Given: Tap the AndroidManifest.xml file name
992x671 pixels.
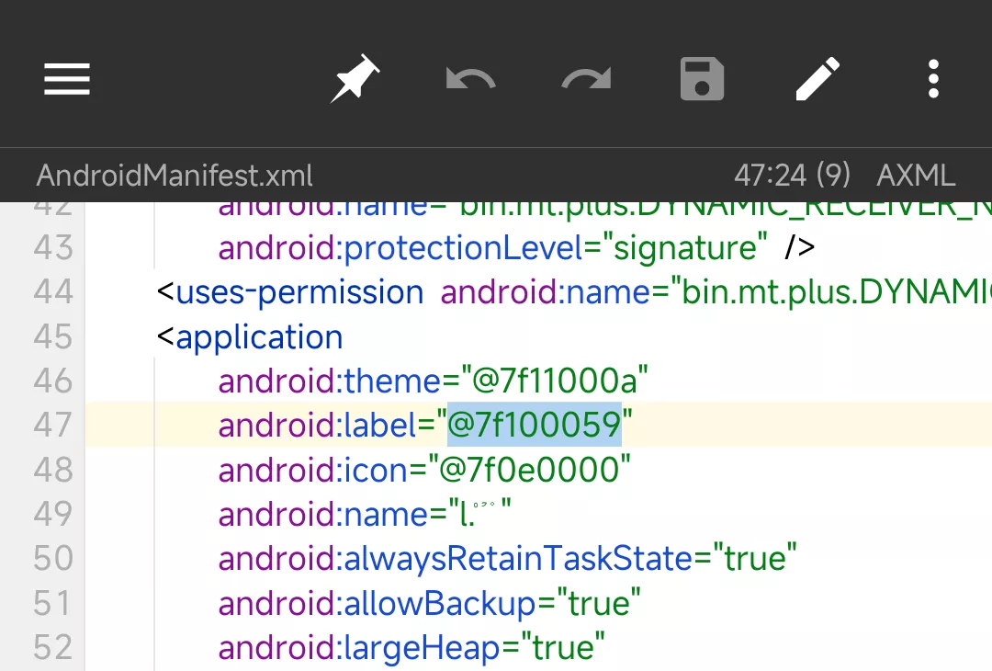Looking at the screenshot, I should click(175, 175).
